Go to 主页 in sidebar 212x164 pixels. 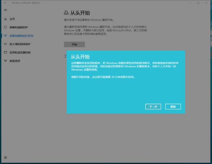pos(12,19)
